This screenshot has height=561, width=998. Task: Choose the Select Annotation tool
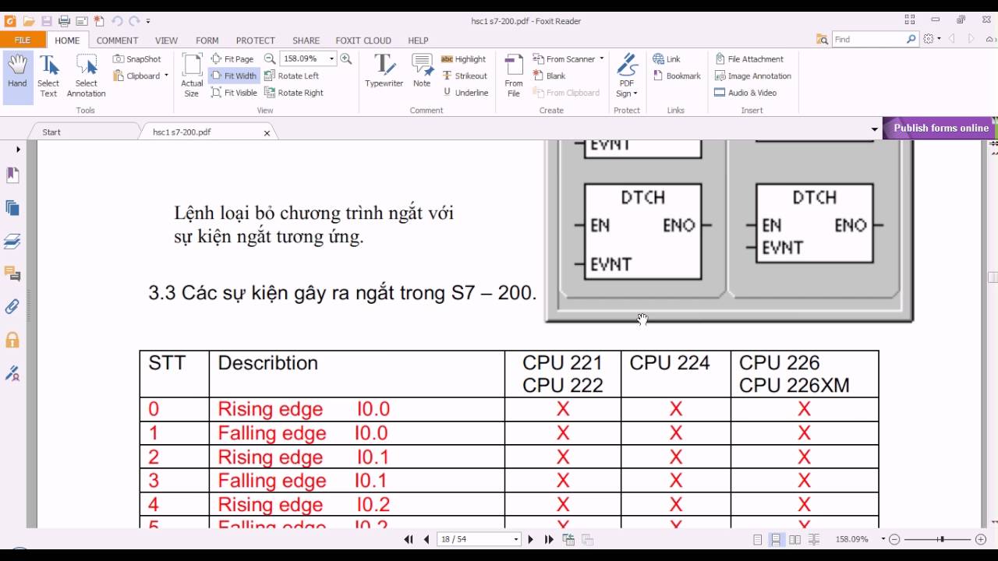[86, 76]
